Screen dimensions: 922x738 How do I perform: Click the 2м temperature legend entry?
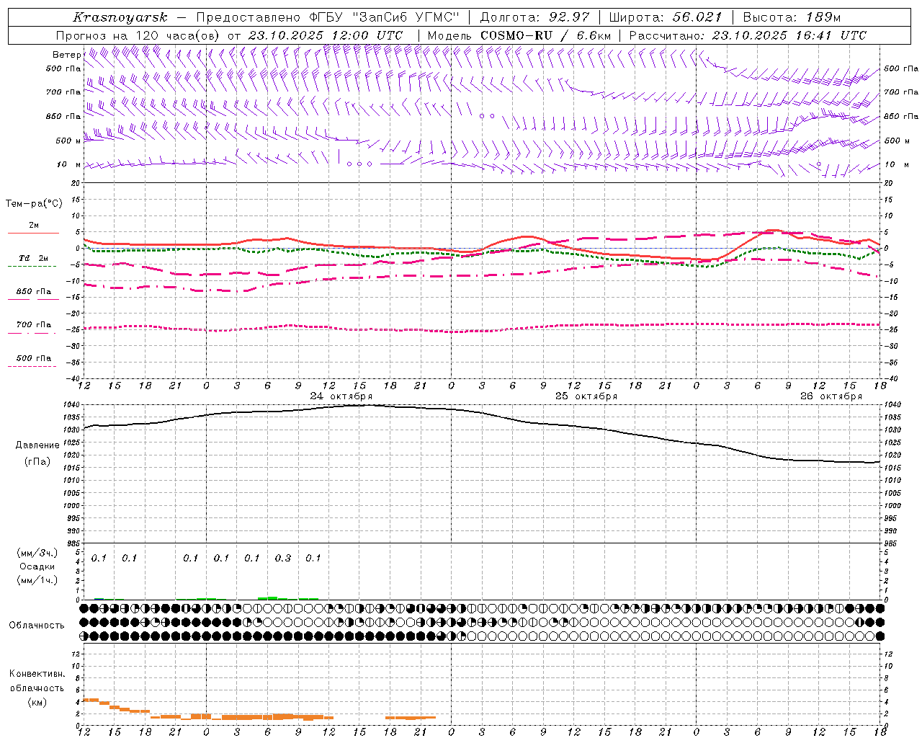coord(34,226)
